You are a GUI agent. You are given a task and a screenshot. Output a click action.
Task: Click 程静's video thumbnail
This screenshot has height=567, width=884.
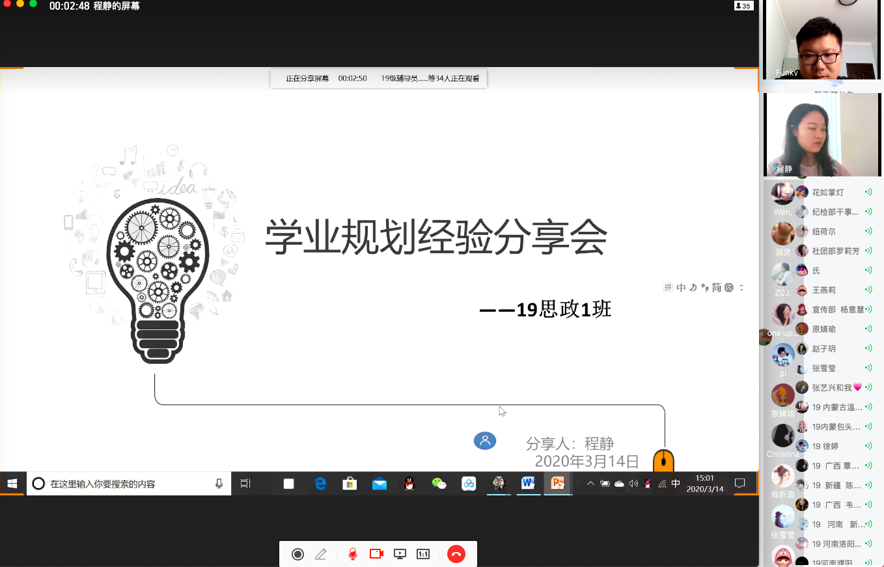click(x=822, y=135)
